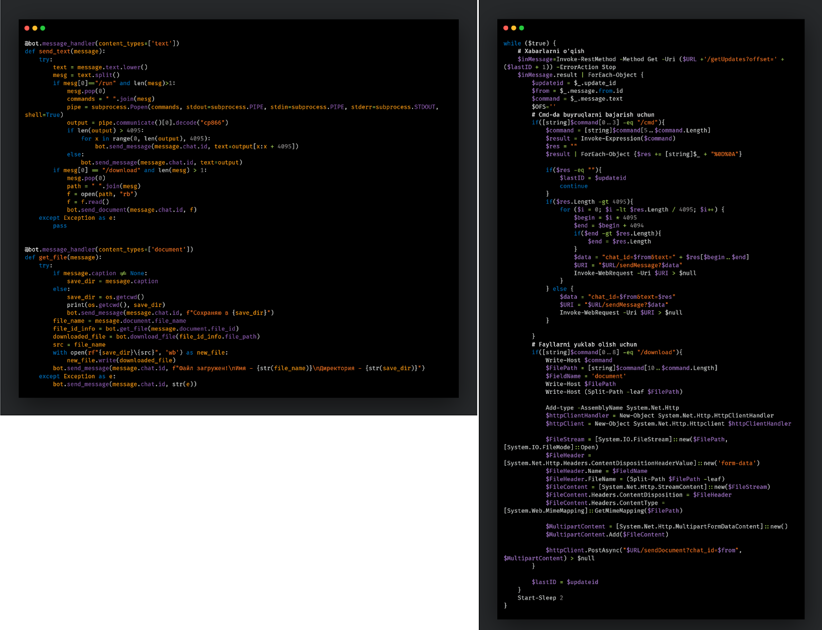Viewport: 822px width, 630px height.
Task: Select the line "@bot.message_handler(content_types=['text'])"
Action: 102,44
